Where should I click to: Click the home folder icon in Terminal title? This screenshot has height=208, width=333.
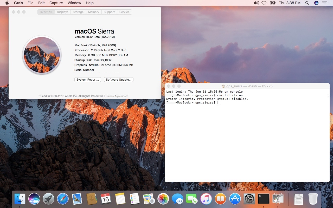223,86
